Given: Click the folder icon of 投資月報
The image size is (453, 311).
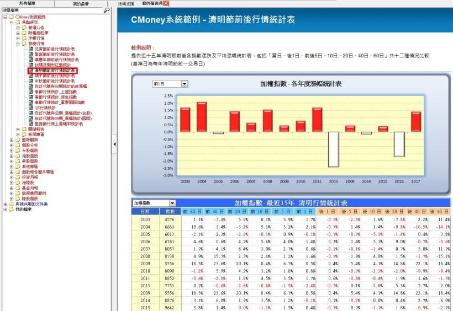Looking at the screenshot, I should tap(18, 177).
